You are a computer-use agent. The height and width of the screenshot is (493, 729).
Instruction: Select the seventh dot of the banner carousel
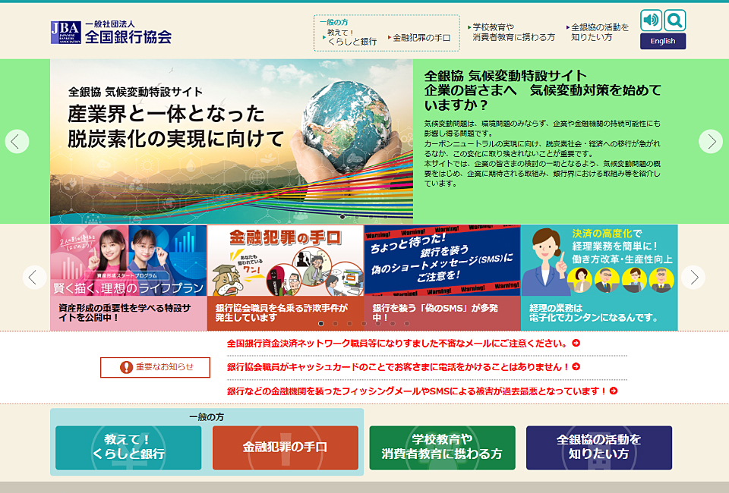pos(407,324)
